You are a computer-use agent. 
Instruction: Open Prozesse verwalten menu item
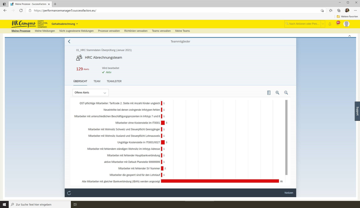pos(109,31)
